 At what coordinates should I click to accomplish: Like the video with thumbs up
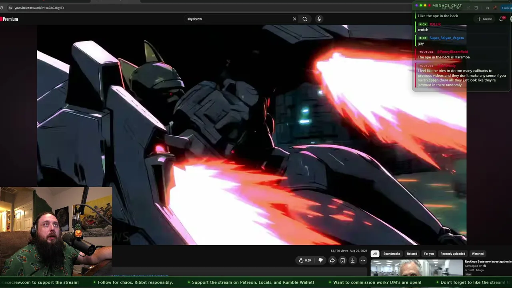(x=305, y=260)
